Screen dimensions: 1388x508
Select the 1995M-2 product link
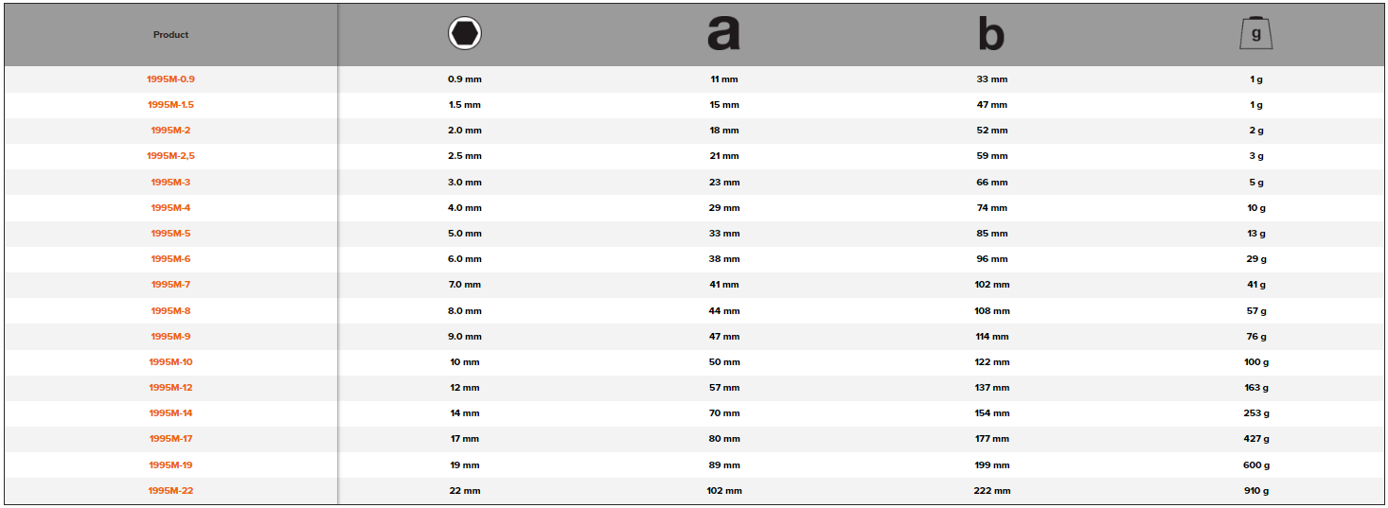[x=171, y=131]
